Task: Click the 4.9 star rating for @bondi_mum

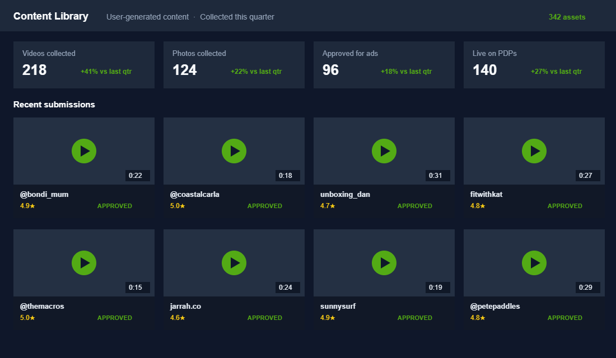Action: (x=27, y=206)
